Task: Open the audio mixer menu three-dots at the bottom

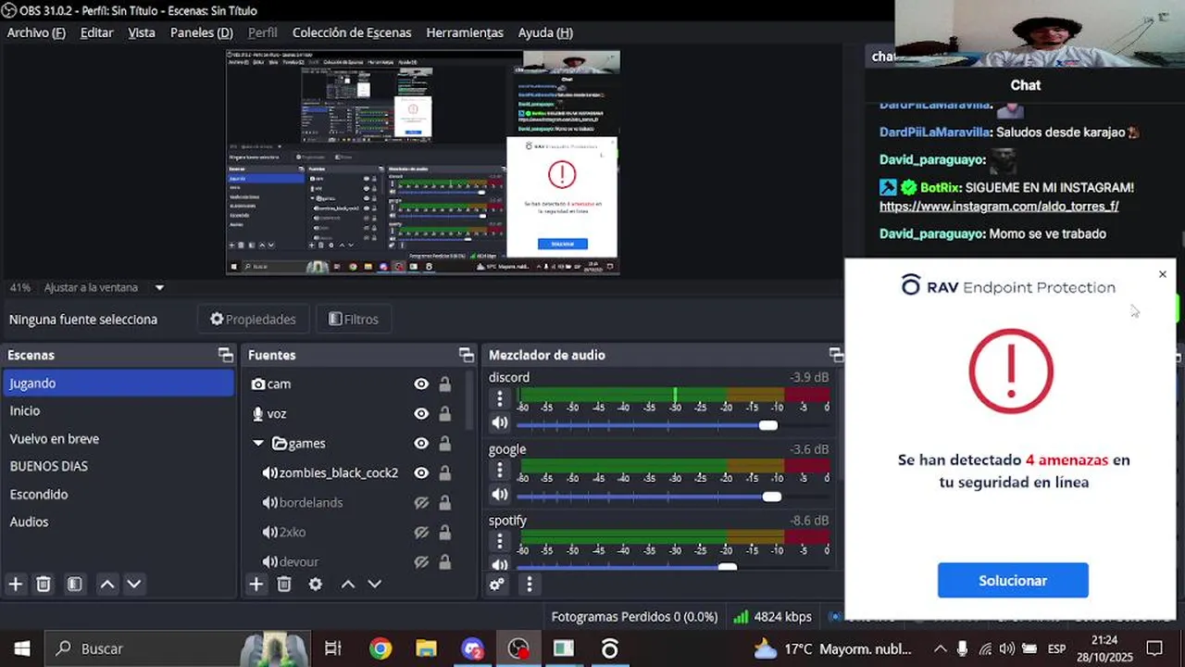Action: [x=530, y=584]
